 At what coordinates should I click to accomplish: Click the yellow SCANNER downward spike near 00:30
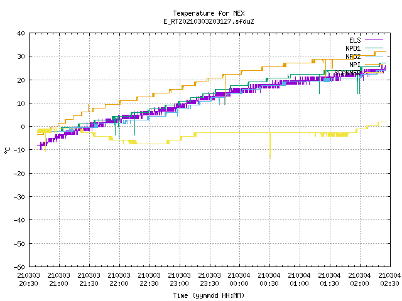270,145
